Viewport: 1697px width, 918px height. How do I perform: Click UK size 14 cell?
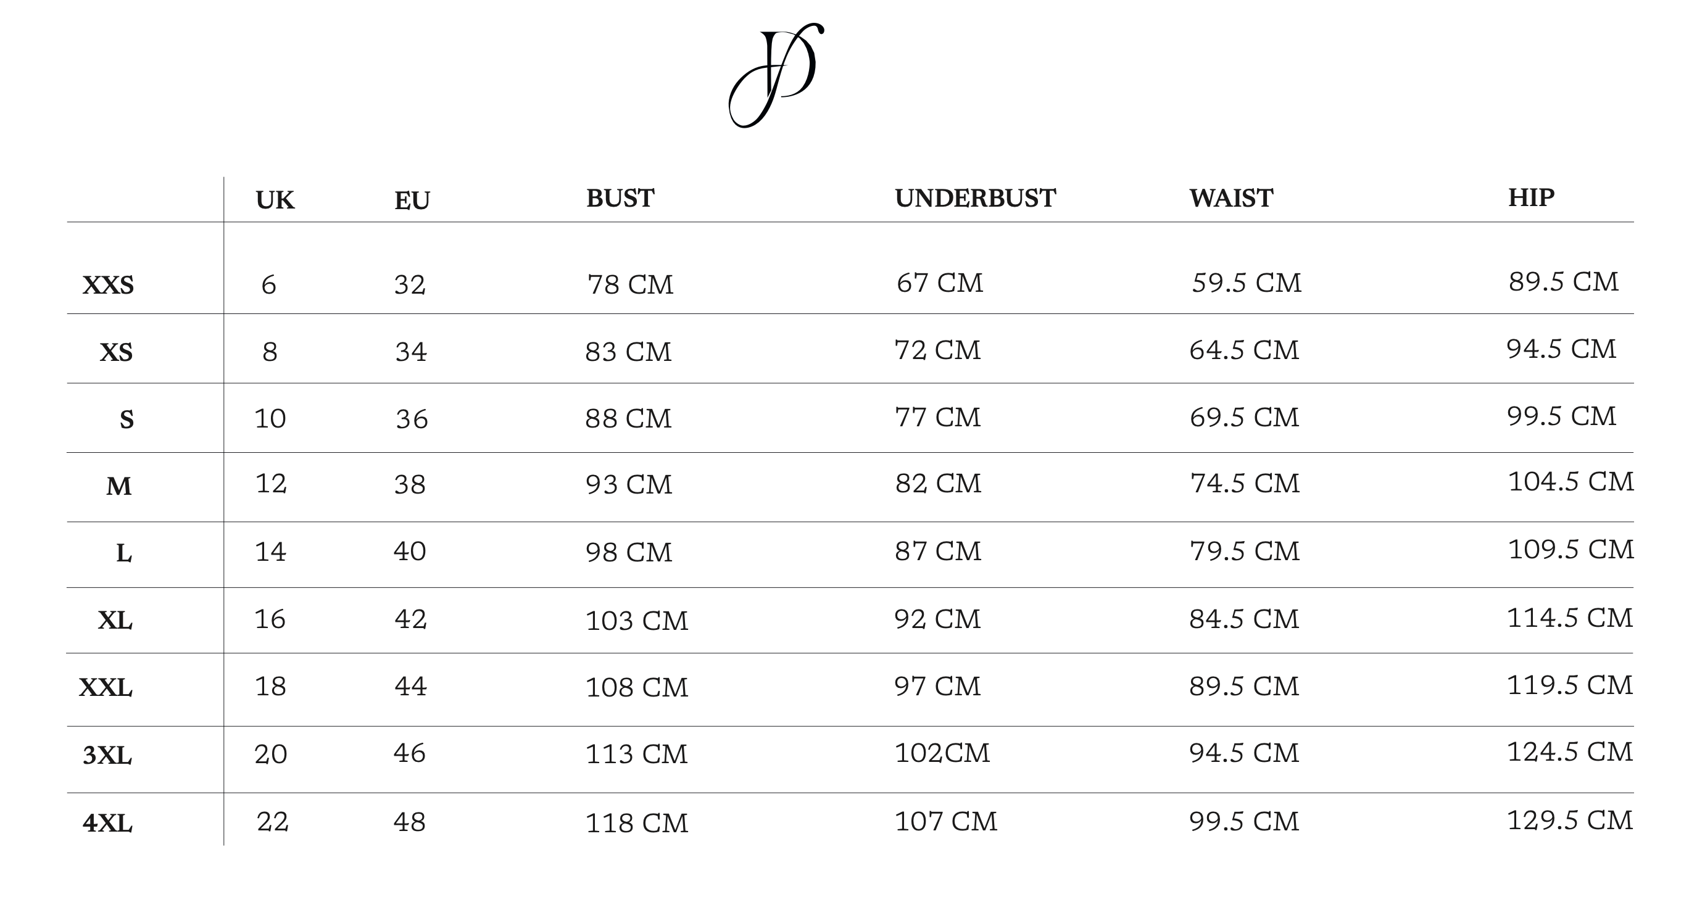coord(270,551)
